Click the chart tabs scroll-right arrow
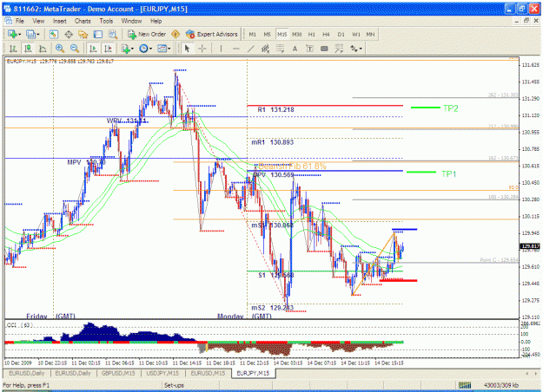 coord(536,373)
